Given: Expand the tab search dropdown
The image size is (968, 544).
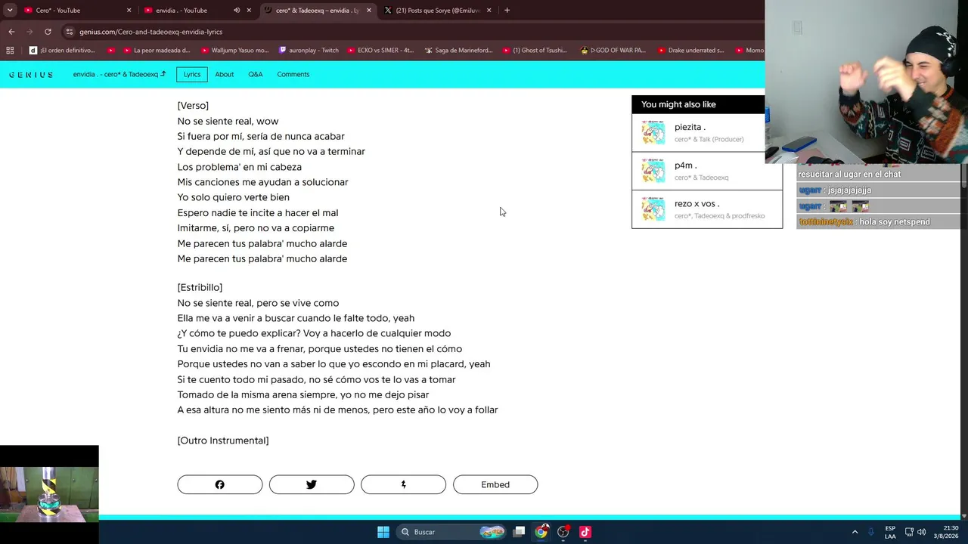Looking at the screenshot, I should pyautogui.click(x=9, y=11).
